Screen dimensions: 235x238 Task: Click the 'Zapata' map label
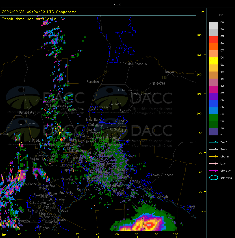(x=63, y=211)
